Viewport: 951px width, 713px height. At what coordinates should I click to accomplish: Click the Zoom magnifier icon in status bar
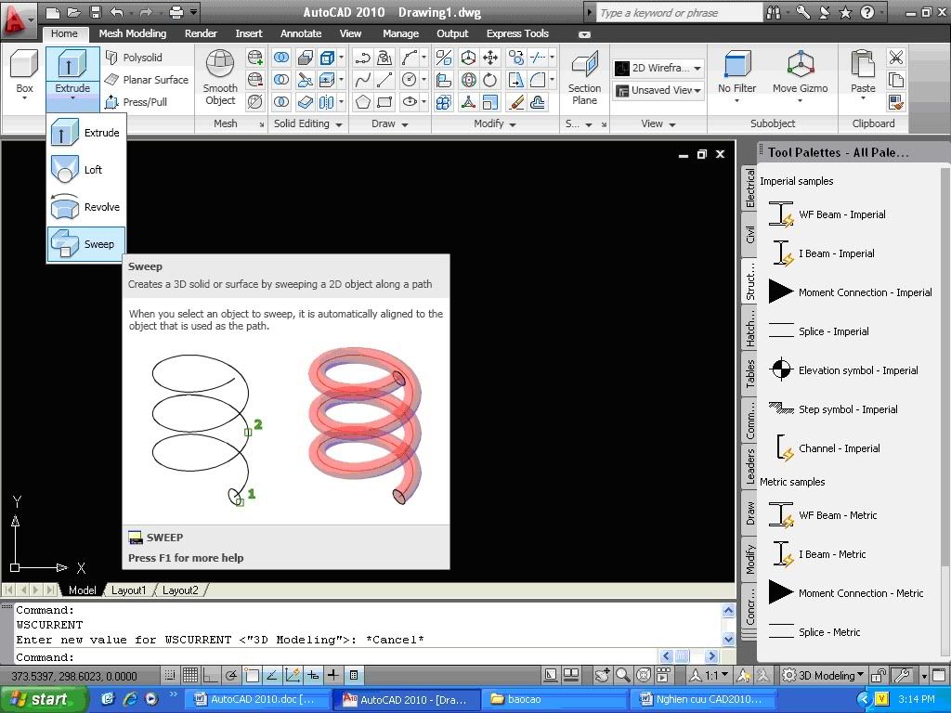622,675
